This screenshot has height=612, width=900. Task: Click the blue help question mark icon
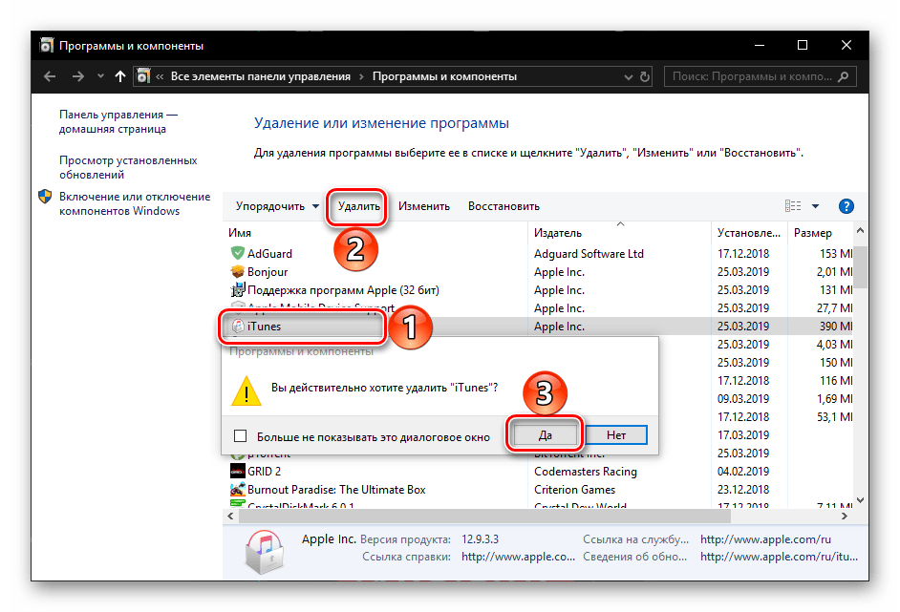point(846,206)
